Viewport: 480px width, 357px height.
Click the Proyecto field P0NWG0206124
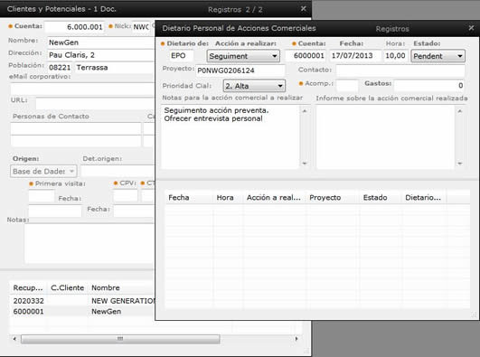[240, 70]
